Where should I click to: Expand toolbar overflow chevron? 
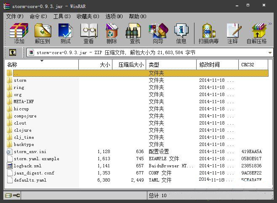pos(270,23)
